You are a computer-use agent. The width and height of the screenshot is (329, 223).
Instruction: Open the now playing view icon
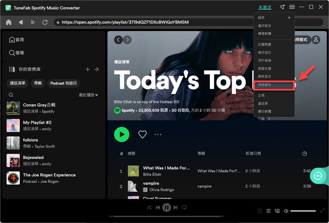[x=260, y=211]
